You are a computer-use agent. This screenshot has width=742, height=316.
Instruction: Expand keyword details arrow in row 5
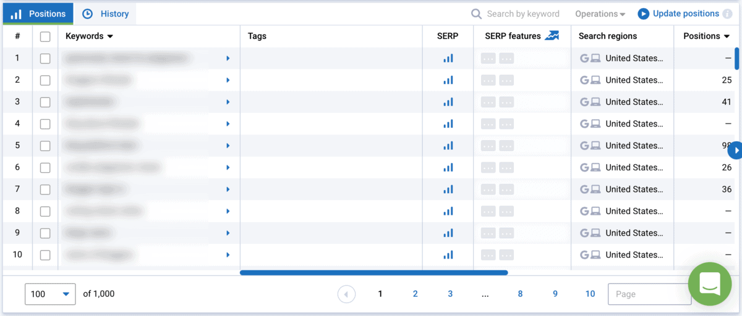tap(228, 146)
